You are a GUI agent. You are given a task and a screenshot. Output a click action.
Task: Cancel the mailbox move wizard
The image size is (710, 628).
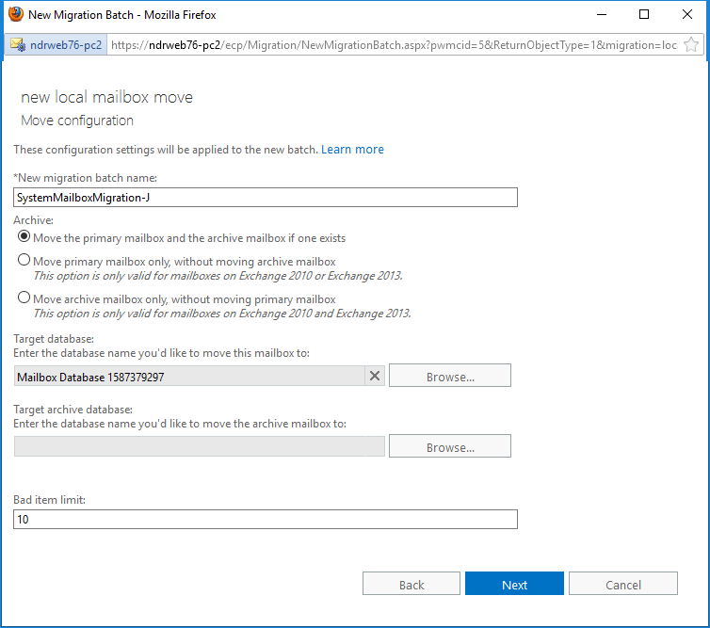623,584
